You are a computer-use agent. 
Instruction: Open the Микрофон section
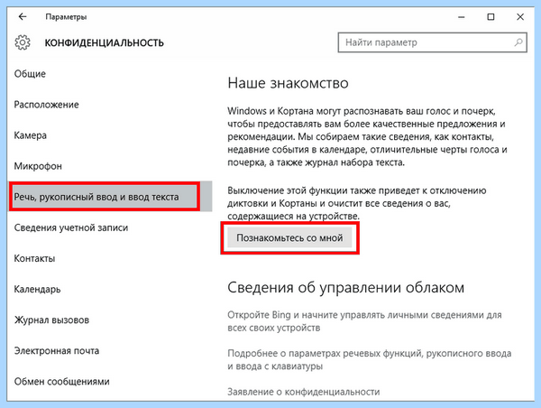point(38,166)
